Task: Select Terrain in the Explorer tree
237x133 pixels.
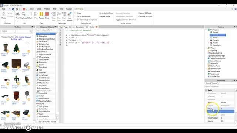Action: [x=216, y=32]
